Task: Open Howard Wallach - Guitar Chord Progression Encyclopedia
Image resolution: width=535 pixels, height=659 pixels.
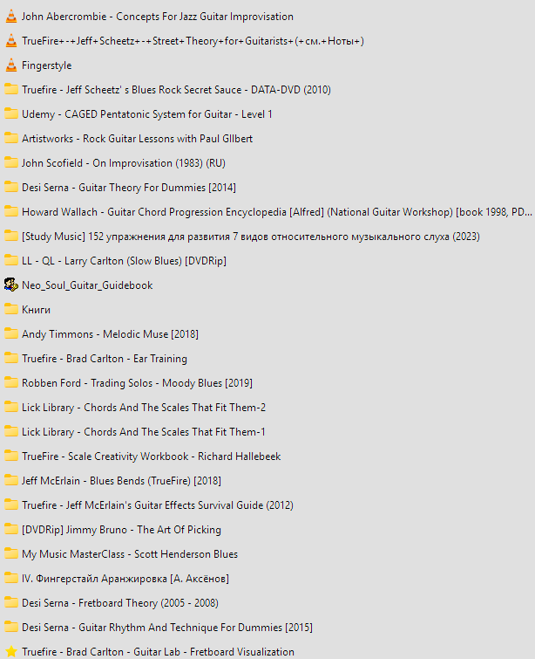Action: [x=277, y=212]
